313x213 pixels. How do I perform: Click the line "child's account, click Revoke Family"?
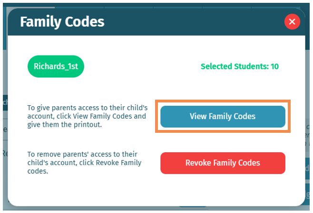click(84, 163)
